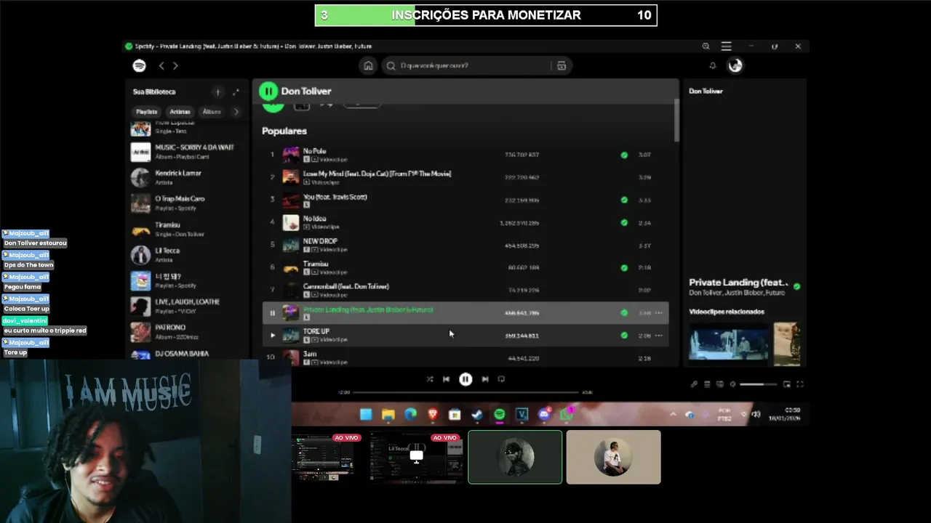931x523 pixels.
Task: Open more options for TORE UP row
Action: point(659,336)
